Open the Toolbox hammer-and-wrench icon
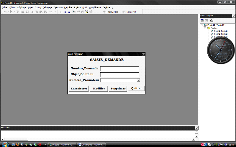The image size is (236, 147). pyautogui.click(x=91, y=12)
